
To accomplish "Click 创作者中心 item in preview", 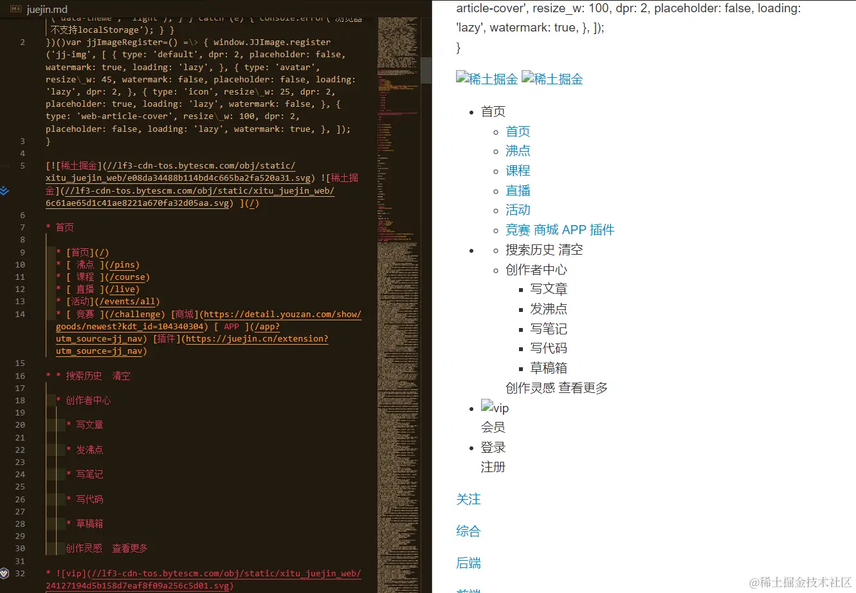I will click(x=536, y=269).
